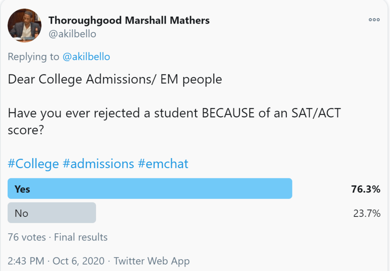This screenshot has width=390, height=271.
Task: Click the Twitter Web App source link
Action: click(x=151, y=261)
